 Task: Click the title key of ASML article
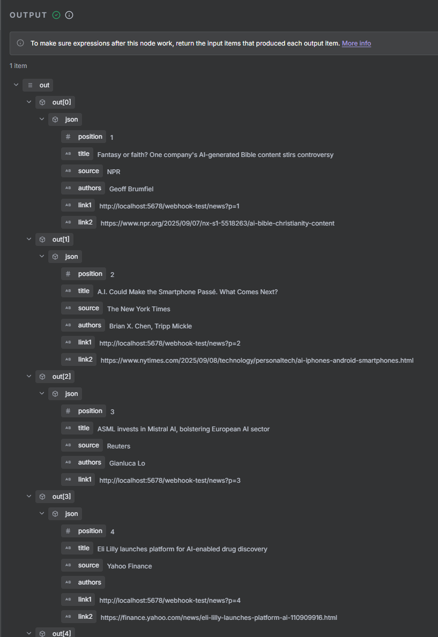click(x=84, y=428)
